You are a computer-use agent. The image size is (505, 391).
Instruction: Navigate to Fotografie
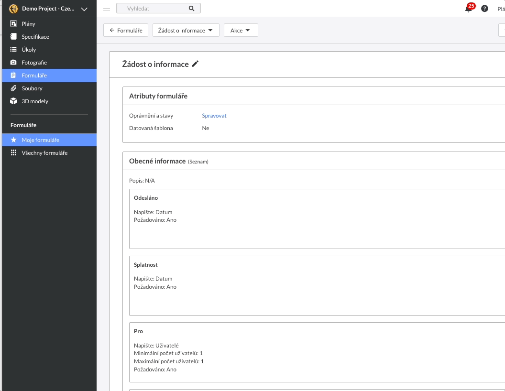[x=49, y=62]
